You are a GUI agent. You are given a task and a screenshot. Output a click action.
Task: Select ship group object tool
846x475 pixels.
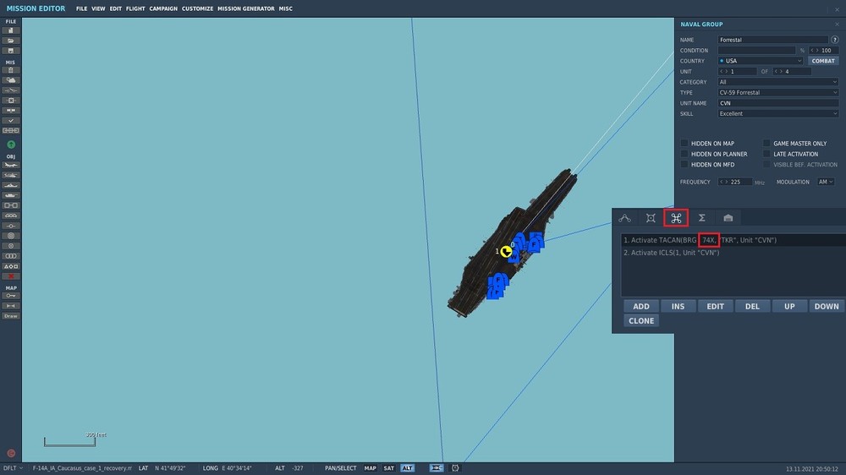(x=11, y=185)
